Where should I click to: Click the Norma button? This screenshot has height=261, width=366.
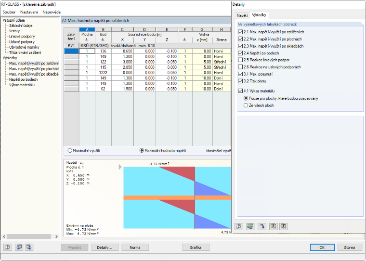(x=135, y=248)
